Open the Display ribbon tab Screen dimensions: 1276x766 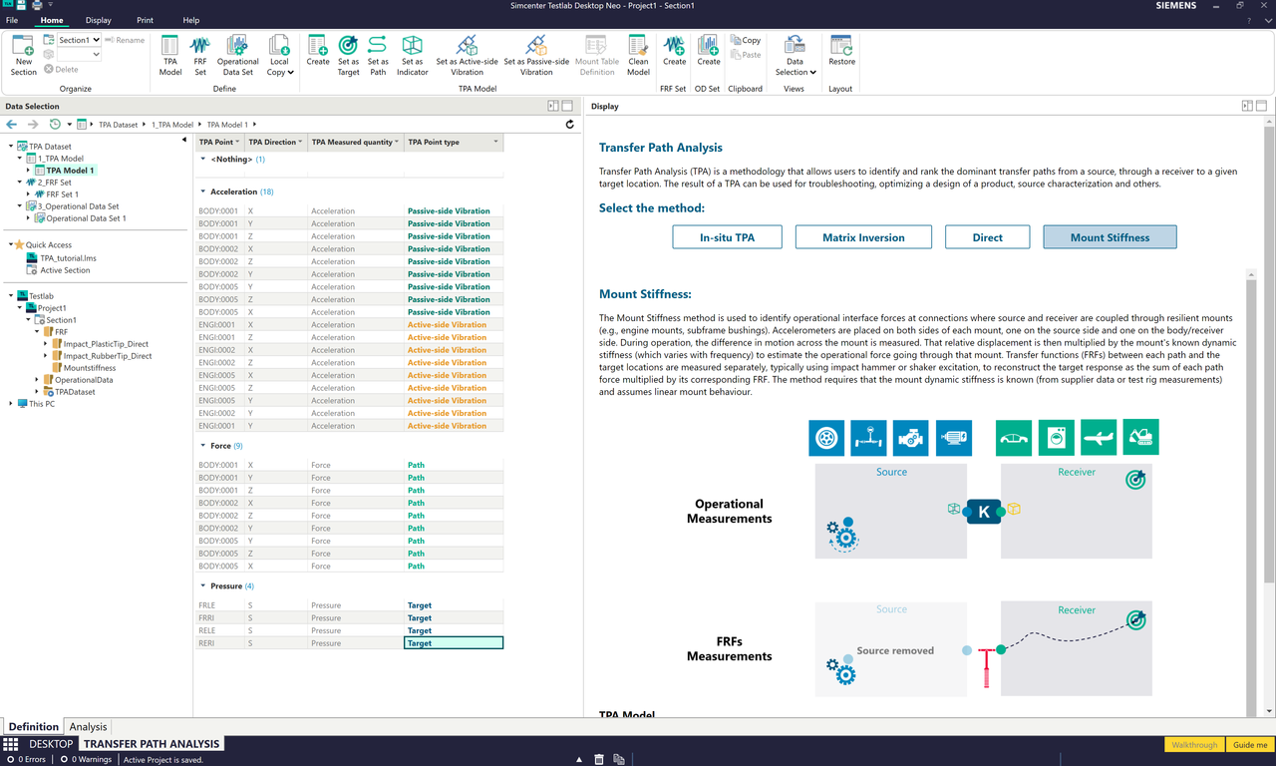coord(99,20)
